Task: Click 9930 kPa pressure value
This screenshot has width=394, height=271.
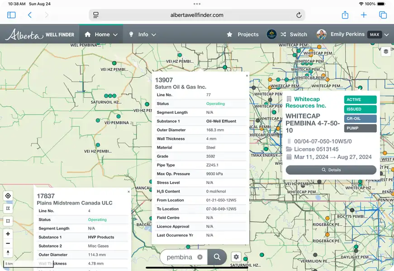Action: [214, 174]
